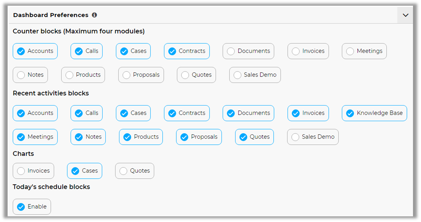Screen dimensions: 421x222
Task: Click the Dashboard Preferences info icon
Action: (x=94, y=15)
